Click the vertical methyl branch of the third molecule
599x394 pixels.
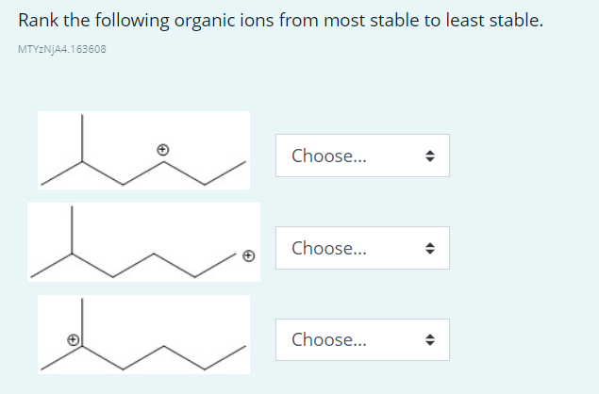coord(82,322)
